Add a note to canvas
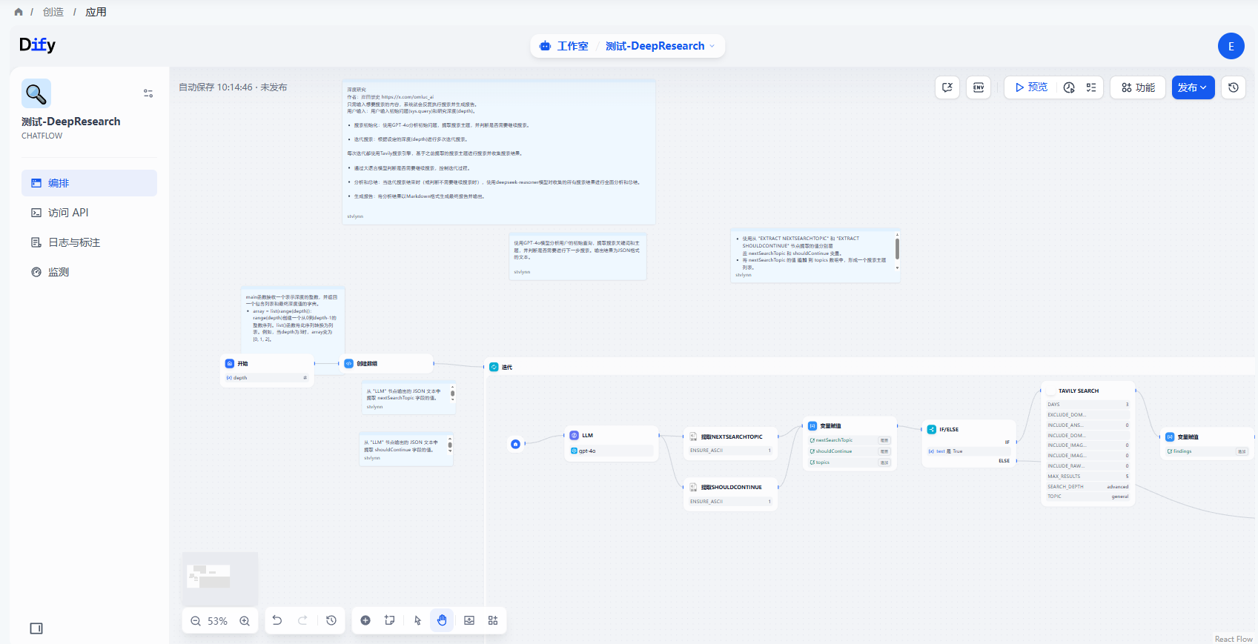The image size is (1258, 644). [x=389, y=620]
